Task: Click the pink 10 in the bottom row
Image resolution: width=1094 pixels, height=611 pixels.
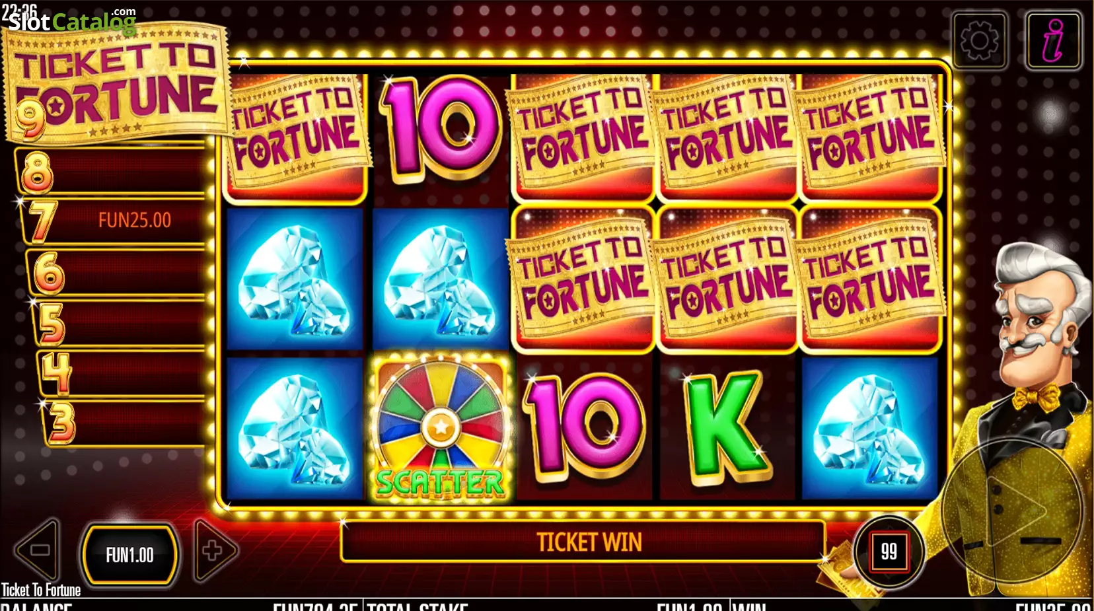Action: point(584,427)
